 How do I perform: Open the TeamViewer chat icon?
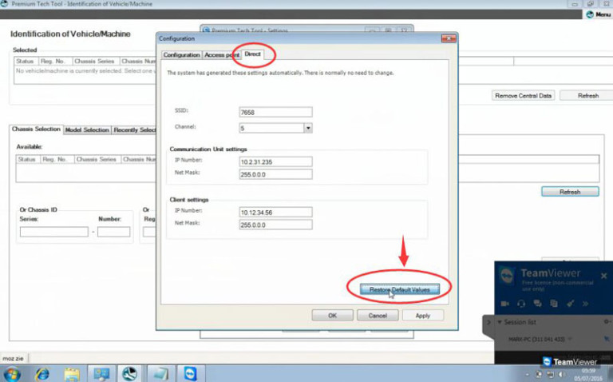click(537, 304)
